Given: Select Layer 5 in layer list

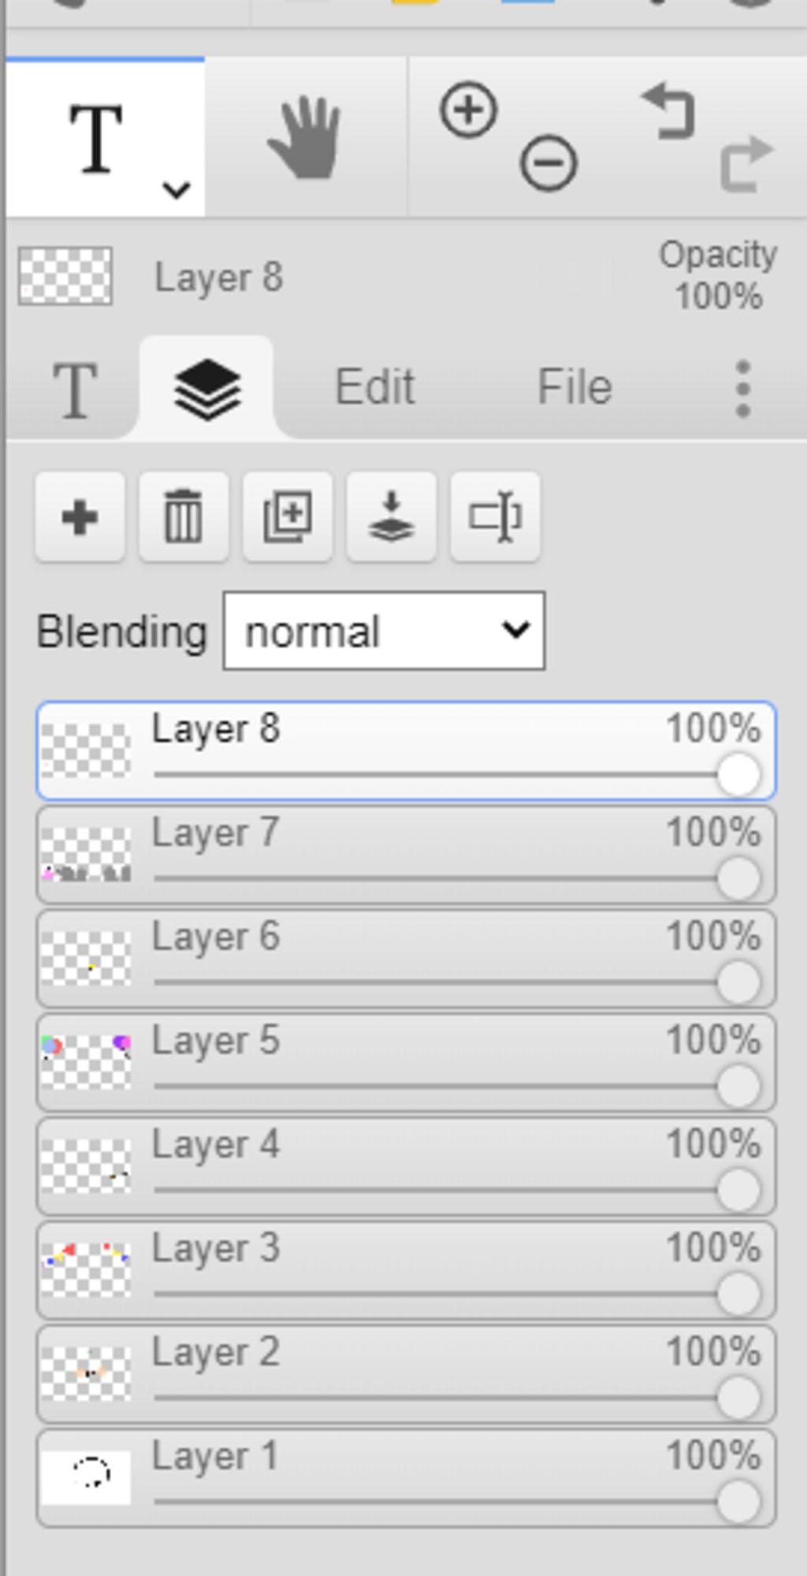Looking at the screenshot, I should [x=406, y=1063].
